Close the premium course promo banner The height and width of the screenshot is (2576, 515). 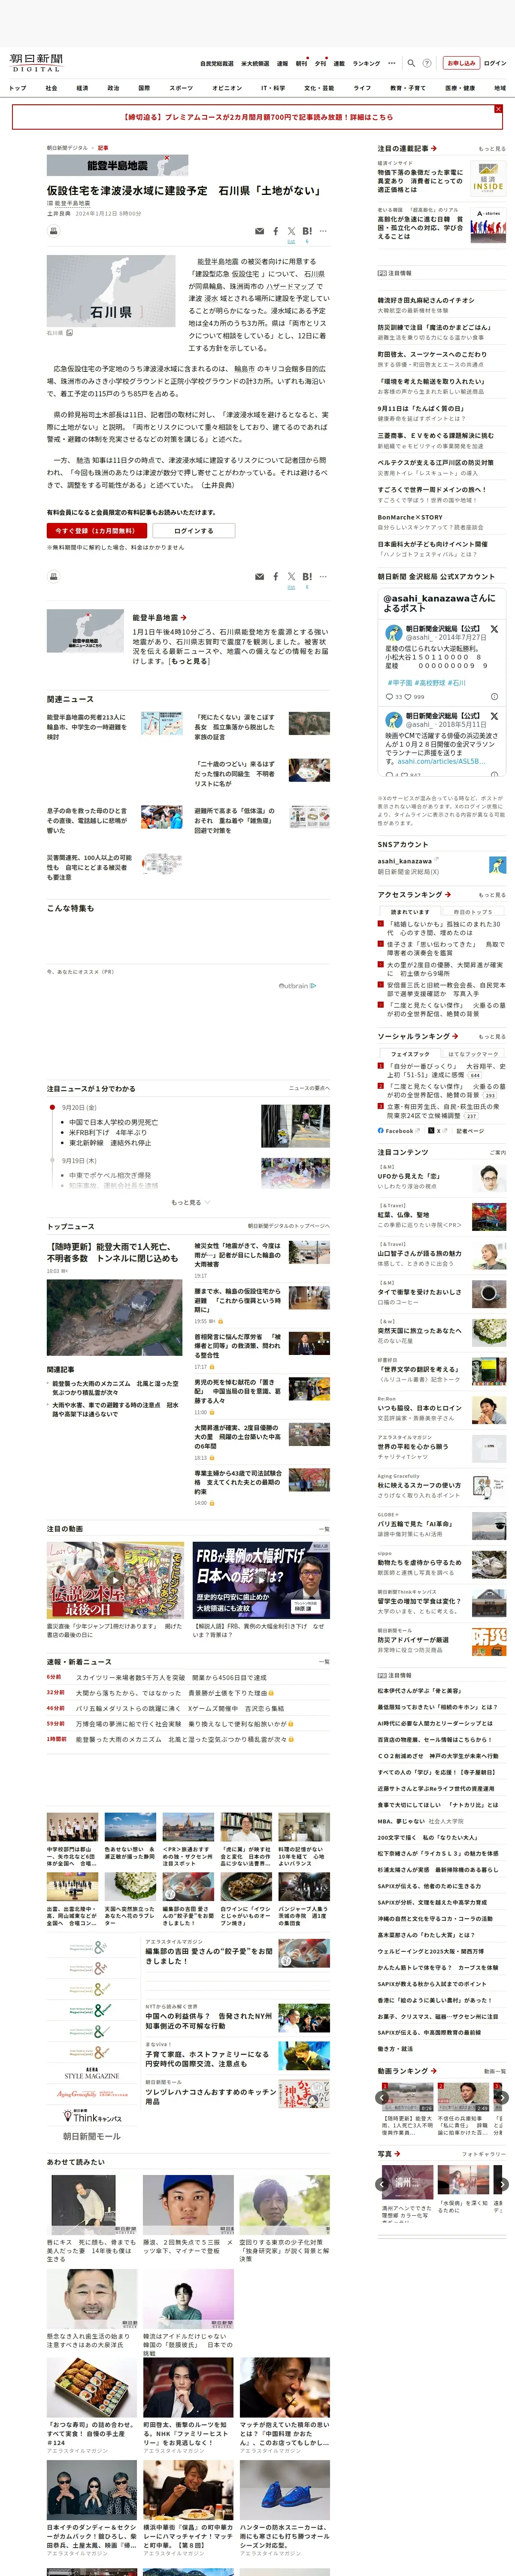click(498, 109)
